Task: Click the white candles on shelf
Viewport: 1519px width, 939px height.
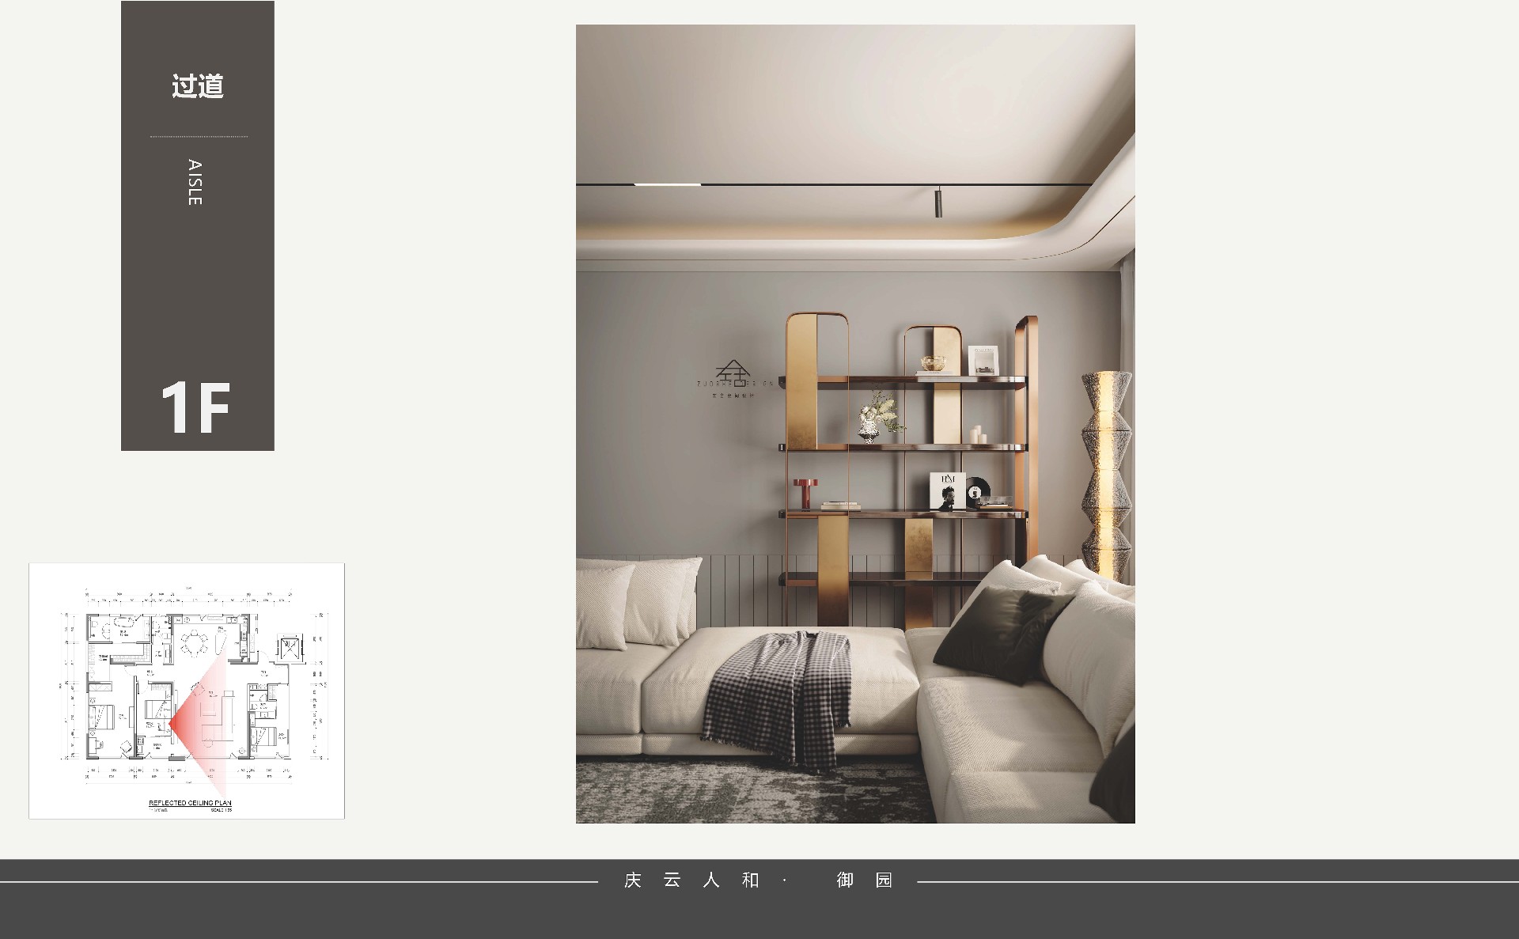Action: (x=979, y=434)
